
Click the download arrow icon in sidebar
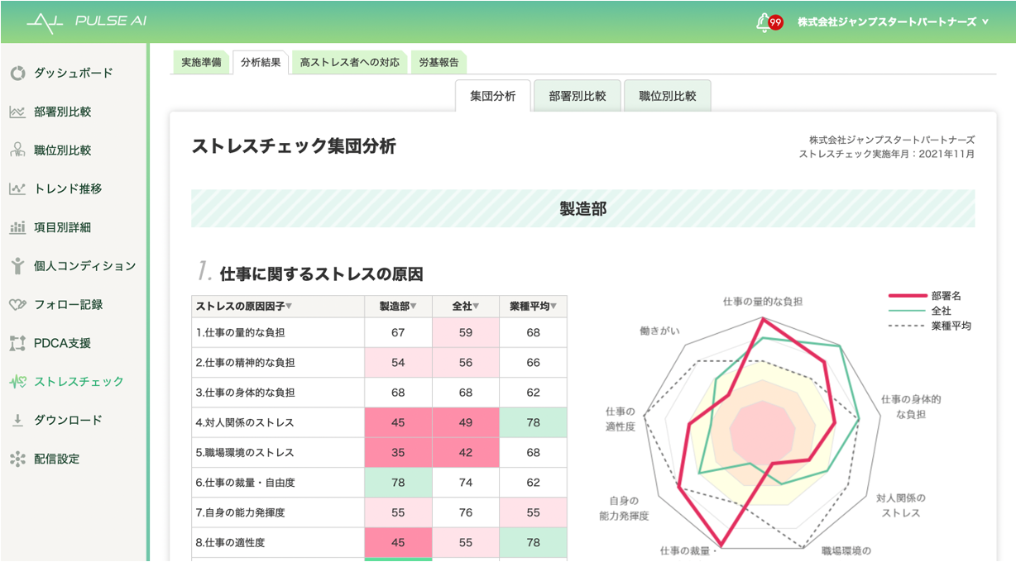[x=17, y=420]
